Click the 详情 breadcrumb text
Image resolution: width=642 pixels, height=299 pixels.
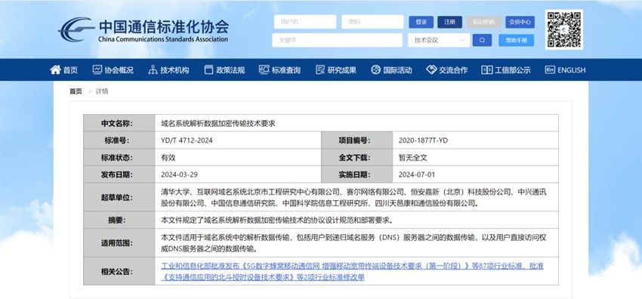coord(102,91)
